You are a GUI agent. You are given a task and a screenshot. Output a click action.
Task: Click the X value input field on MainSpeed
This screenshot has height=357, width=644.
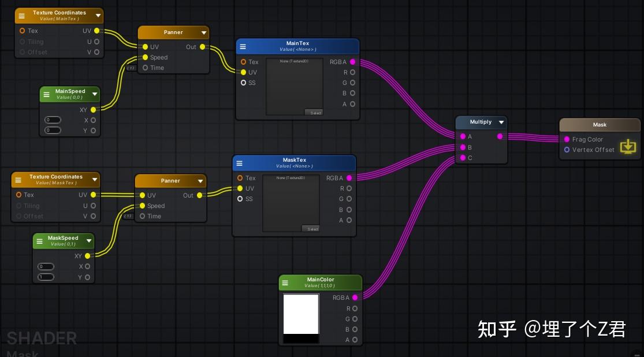[53, 120]
